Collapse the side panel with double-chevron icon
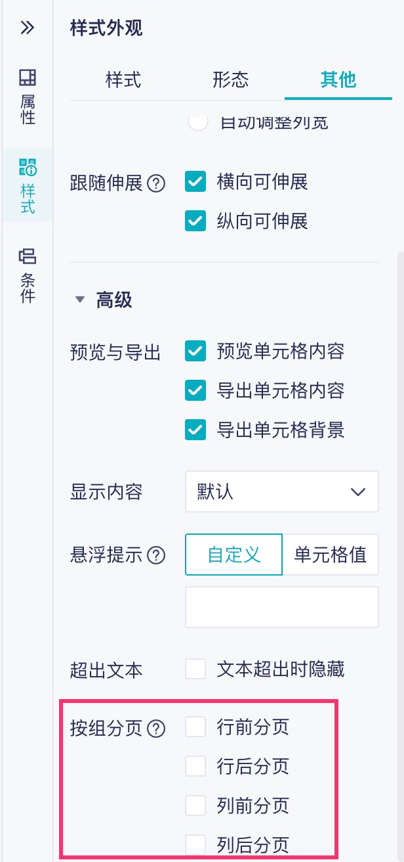This screenshot has height=862, width=404. click(x=27, y=28)
